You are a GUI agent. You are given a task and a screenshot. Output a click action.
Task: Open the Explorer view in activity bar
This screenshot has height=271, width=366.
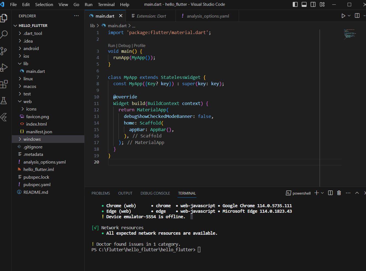click(x=4, y=18)
